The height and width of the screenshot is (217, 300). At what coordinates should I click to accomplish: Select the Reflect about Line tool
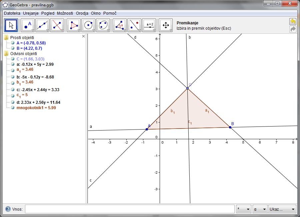pyautogui.click(x=134, y=25)
